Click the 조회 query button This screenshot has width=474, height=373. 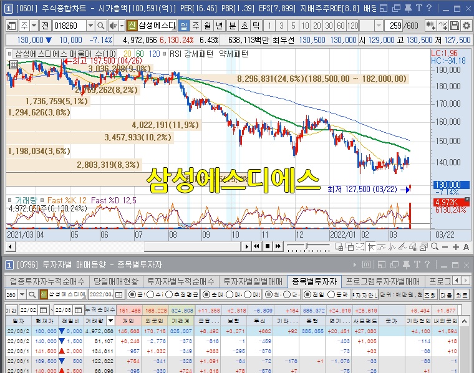click(429, 294)
